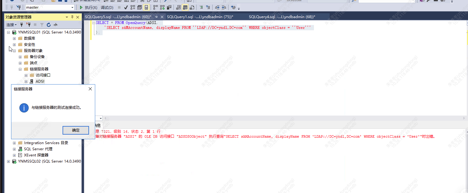468x193 pixels.
Task: Toggle Include Live Query Statistics
Action: click(x=162, y=7)
